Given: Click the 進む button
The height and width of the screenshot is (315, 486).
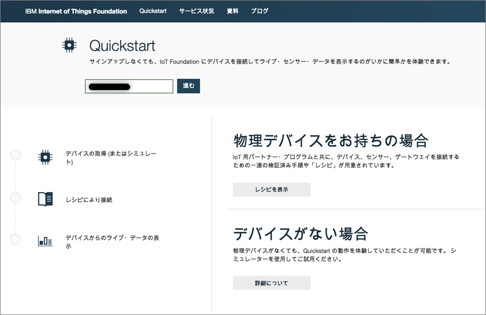Looking at the screenshot, I should coord(188,86).
